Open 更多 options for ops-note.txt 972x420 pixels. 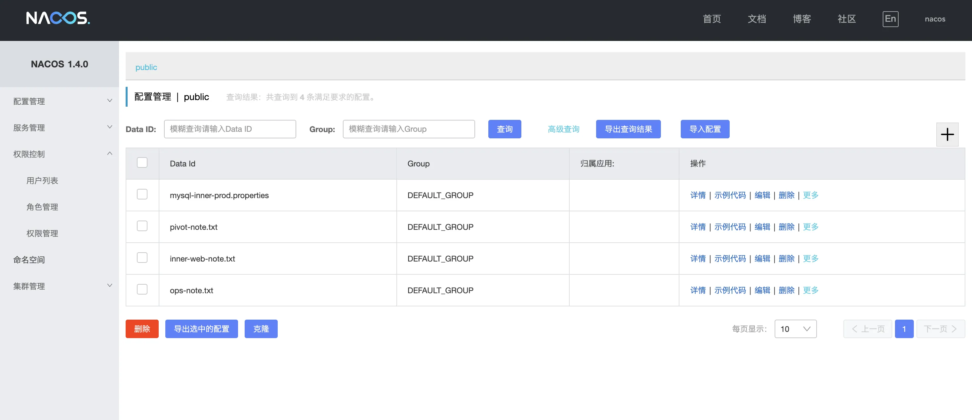click(811, 290)
